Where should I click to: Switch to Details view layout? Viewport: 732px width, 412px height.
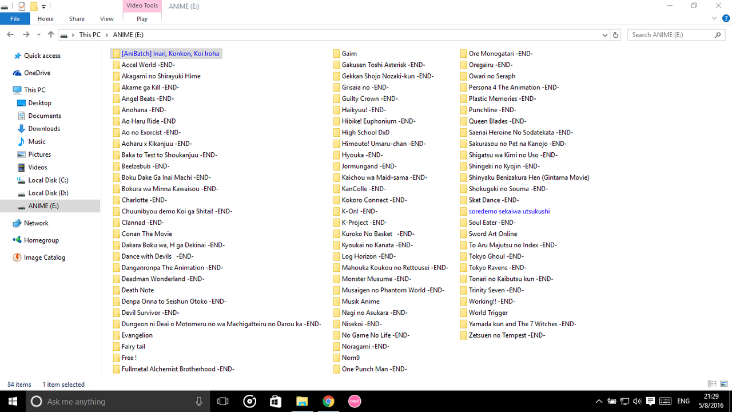click(712, 384)
